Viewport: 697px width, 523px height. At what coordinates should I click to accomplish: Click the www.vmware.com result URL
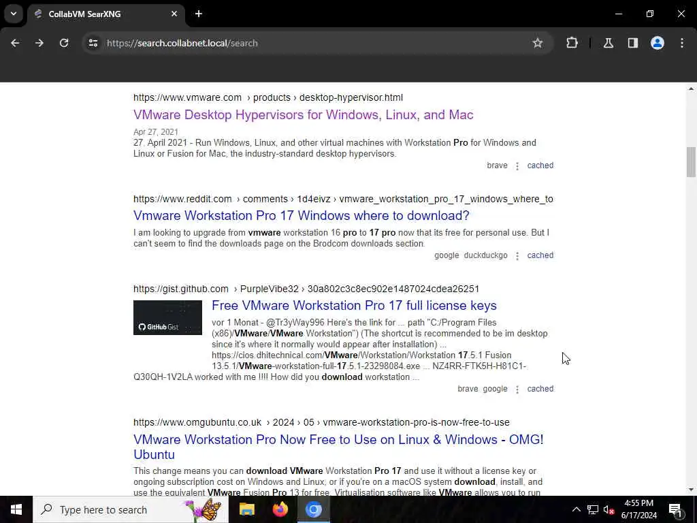click(x=268, y=97)
